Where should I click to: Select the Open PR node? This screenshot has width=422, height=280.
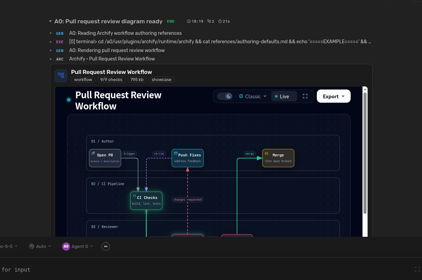click(x=105, y=158)
